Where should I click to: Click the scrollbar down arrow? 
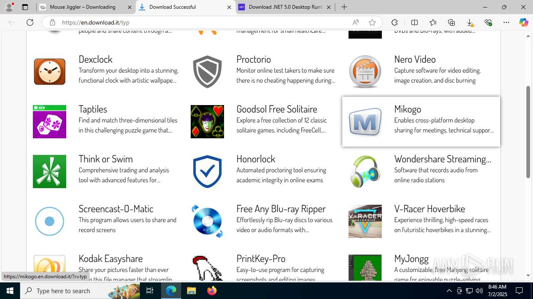[528, 275]
